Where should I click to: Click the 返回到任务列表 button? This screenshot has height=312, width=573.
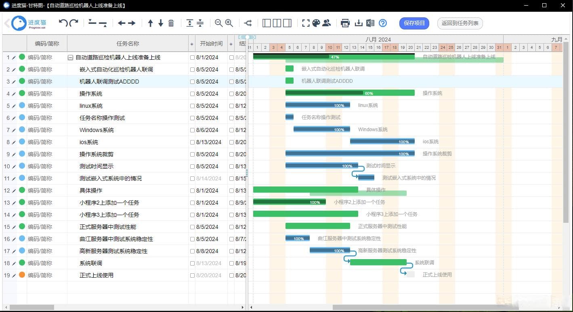click(x=460, y=23)
